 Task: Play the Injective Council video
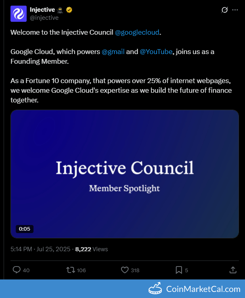[x=125, y=174]
